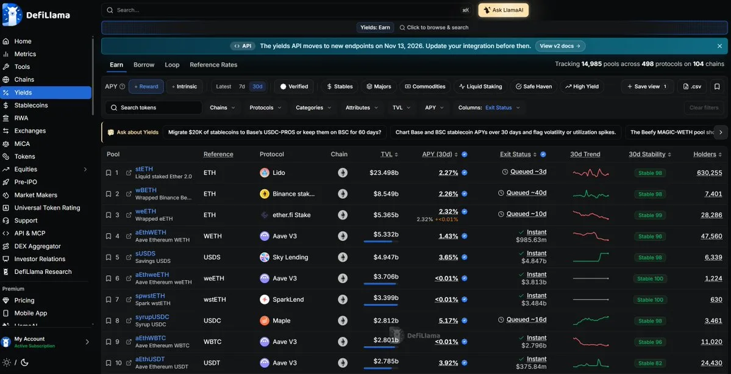The height and width of the screenshot is (374, 731).
Task: Open the Protocols filter dropdown
Action: pos(265,108)
